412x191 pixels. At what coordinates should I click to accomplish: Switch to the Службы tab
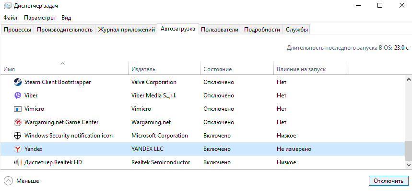(297, 30)
